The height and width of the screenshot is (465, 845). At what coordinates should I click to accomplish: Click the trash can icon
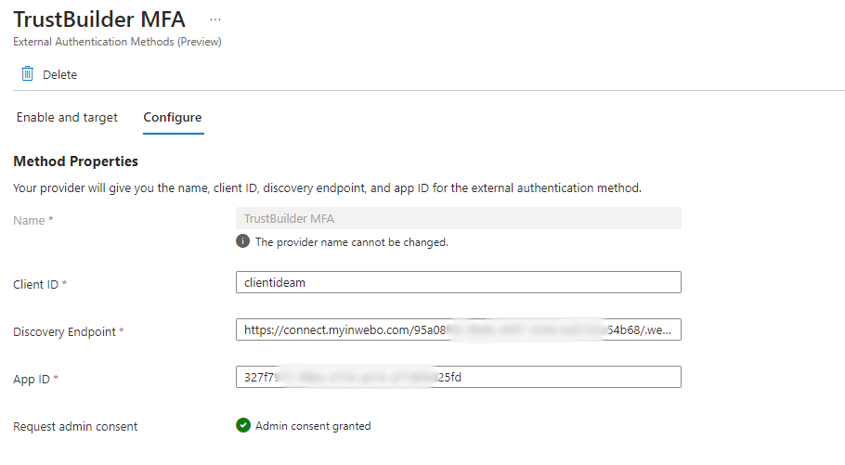[28, 73]
